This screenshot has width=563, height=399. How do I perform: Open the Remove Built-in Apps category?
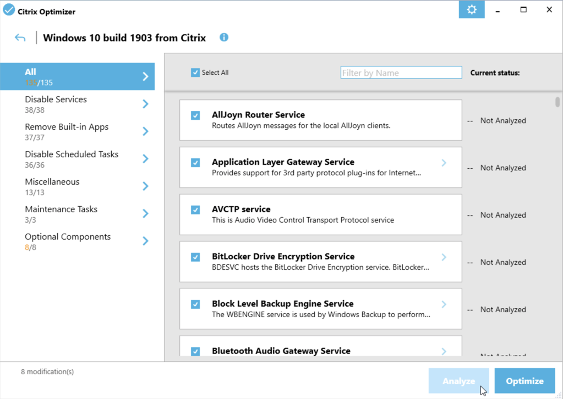pyautogui.click(x=77, y=131)
